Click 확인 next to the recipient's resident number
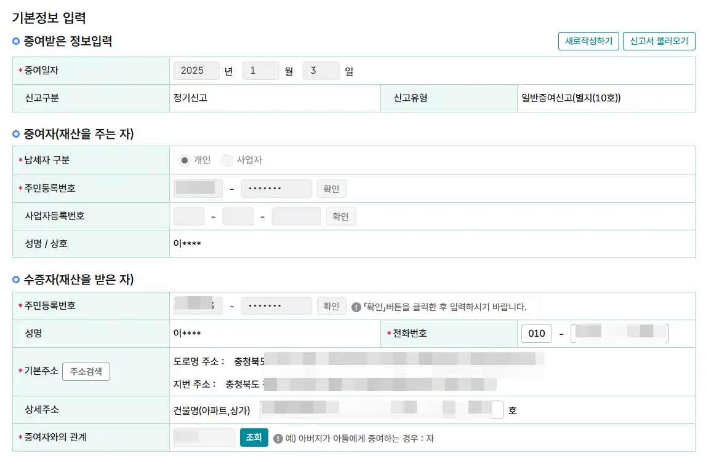Image resolution: width=706 pixels, height=459 pixels. [331, 305]
